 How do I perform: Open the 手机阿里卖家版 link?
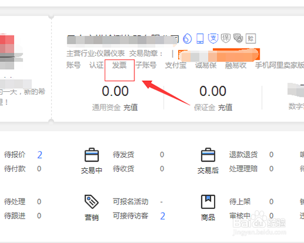pos(280,65)
